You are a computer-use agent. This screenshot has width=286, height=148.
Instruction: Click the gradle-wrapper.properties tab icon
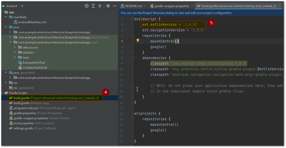pos(152,6)
